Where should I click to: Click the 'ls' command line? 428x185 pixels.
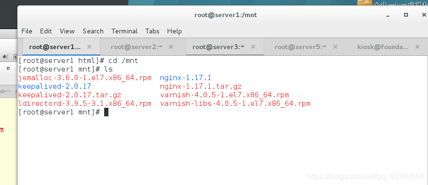[x=65, y=69]
